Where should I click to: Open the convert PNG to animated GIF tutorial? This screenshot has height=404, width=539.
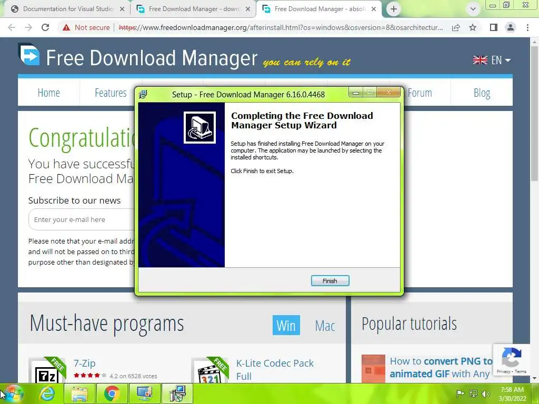click(x=441, y=367)
